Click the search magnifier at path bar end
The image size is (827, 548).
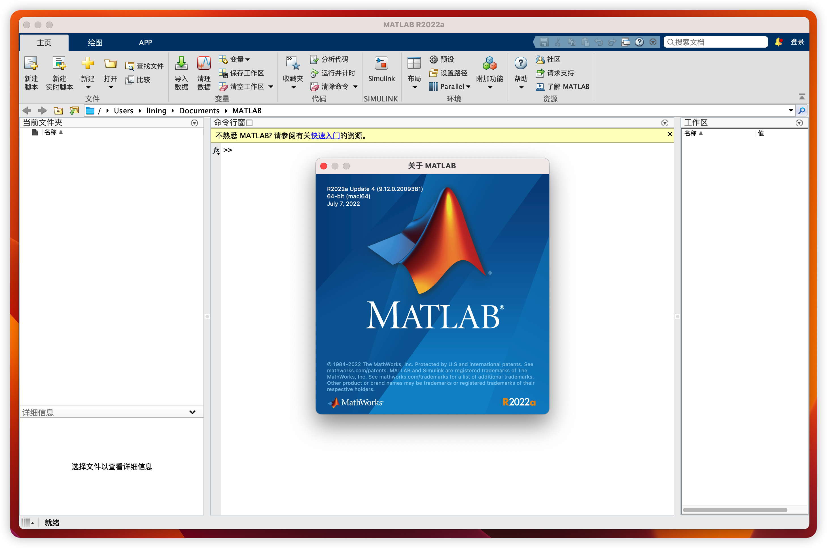(802, 111)
